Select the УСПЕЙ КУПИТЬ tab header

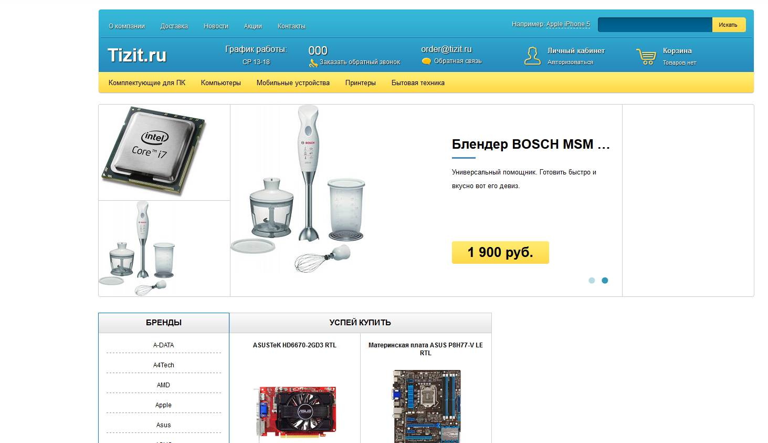[x=360, y=323]
